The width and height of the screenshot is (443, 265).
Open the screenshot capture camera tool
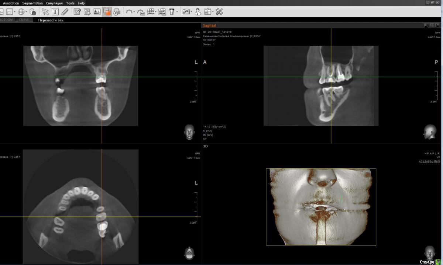pyautogui.click(x=186, y=12)
